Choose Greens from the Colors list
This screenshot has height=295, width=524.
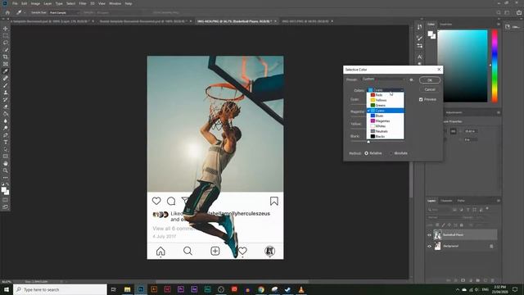coord(386,106)
